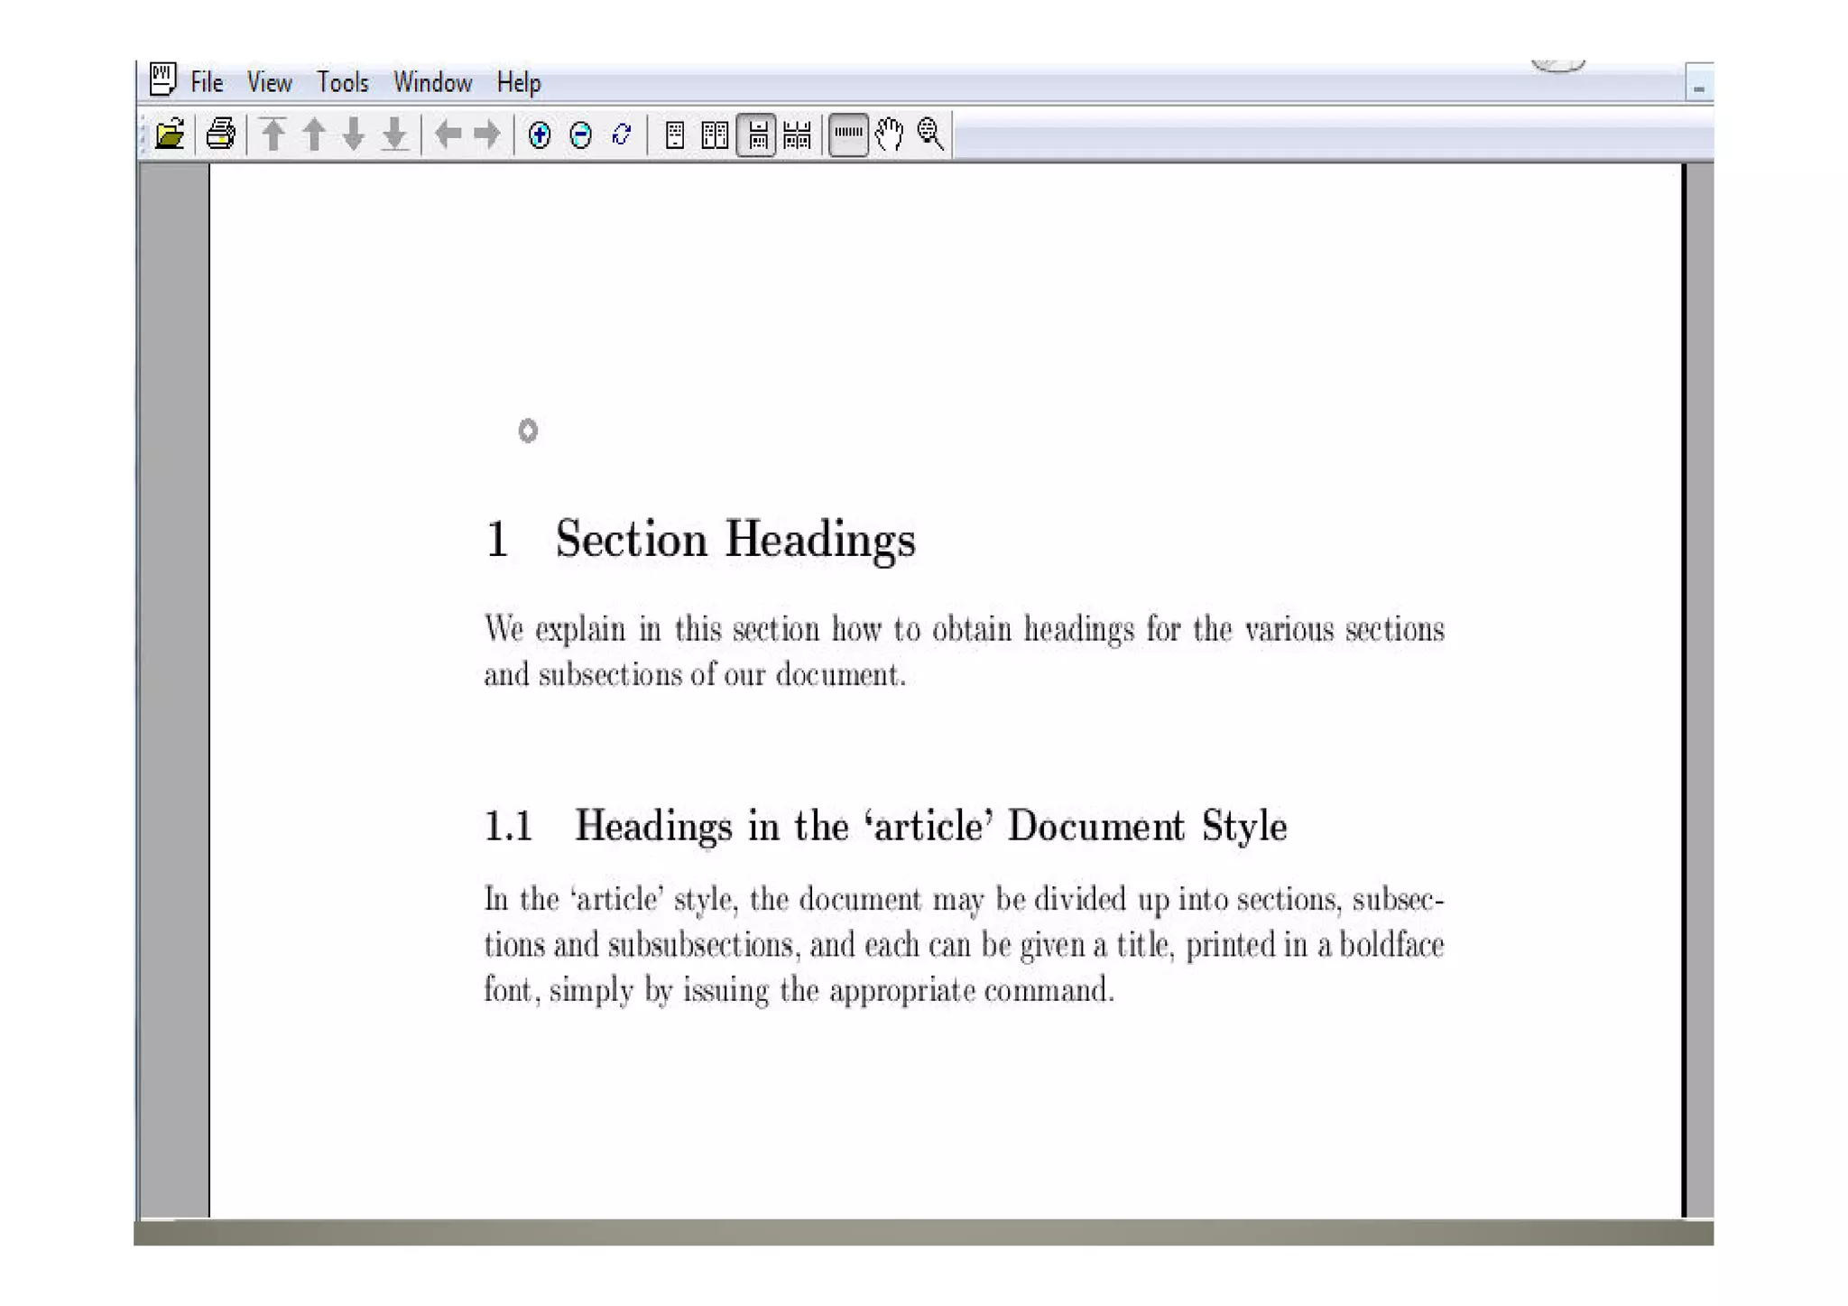Switch to single page view
The height and width of the screenshot is (1306, 1848).
point(674,135)
